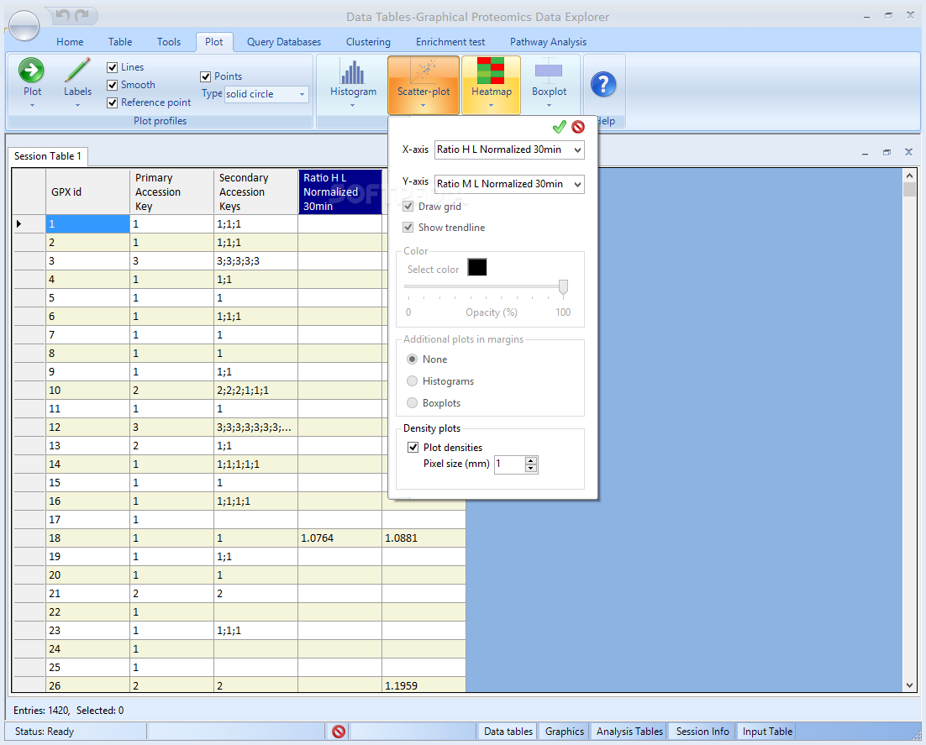This screenshot has height=745, width=926.
Task: Open the Labels pencil tool
Action: pyautogui.click(x=77, y=70)
